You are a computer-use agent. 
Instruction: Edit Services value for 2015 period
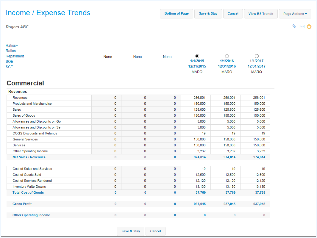pos(196,145)
